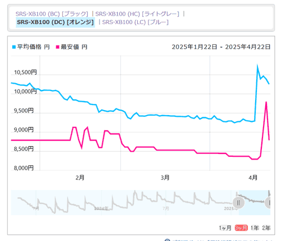The image size is (281, 241).
Task: Click the 8,000円 axis label
Action: 24,168
